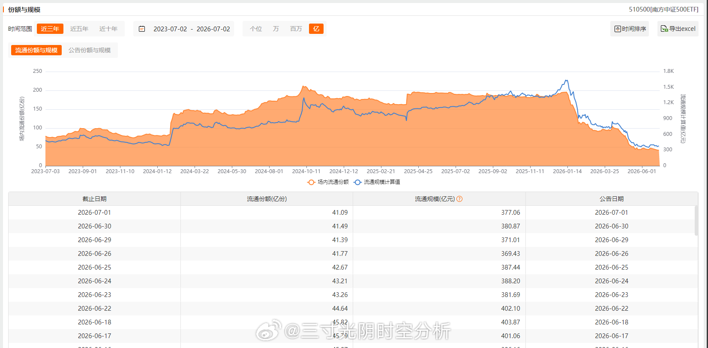The width and height of the screenshot is (708, 348).
Task: Select the 2026-06-30 截止日期 cell
Action: point(94,226)
